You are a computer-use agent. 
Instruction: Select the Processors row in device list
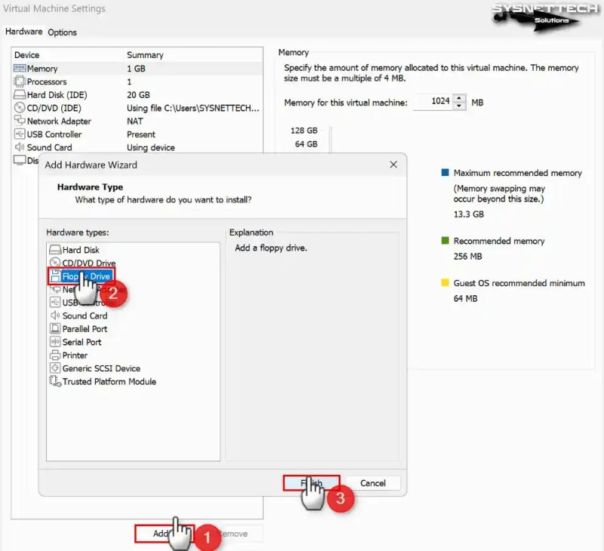pos(137,82)
